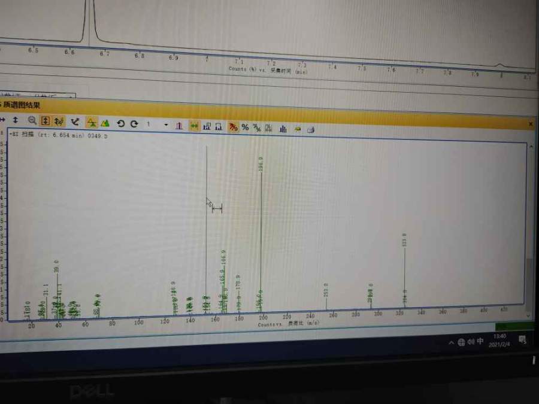Open the pane count dropdown showing 1

pyautogui.click(x=166, y=124)
